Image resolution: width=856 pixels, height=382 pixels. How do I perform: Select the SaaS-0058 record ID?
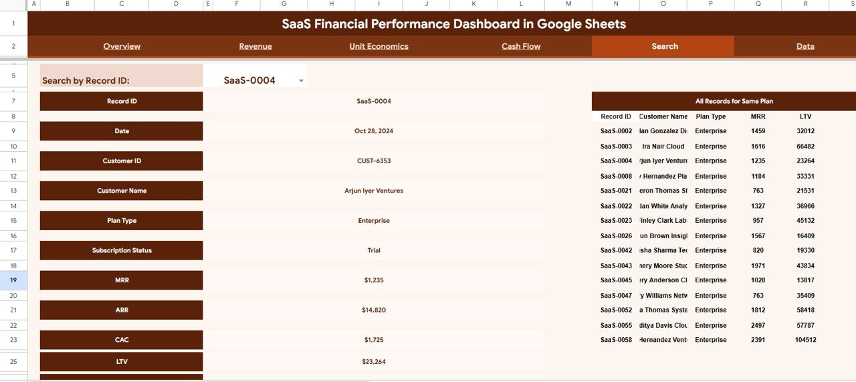(616, 340)
